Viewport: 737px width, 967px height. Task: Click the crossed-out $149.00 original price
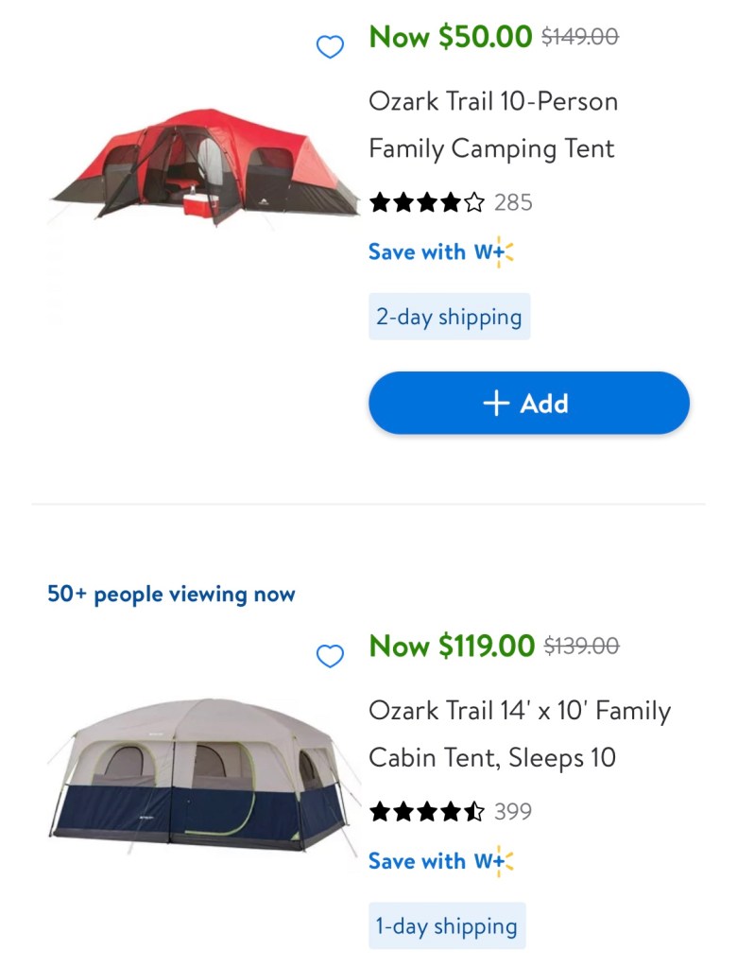580,37
